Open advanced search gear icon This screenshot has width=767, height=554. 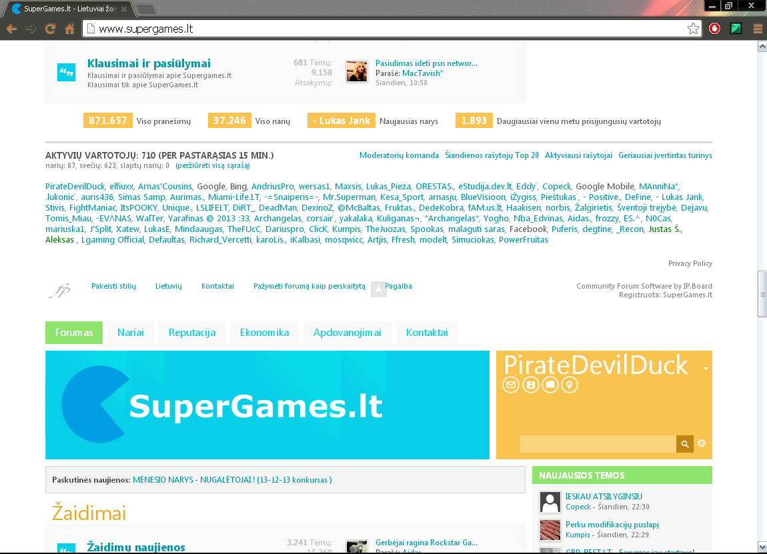pyautogui.click(x=702, y=443)
